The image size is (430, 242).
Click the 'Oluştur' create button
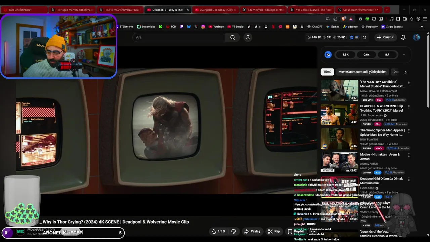pyautogui.click(x=385, y=37)
